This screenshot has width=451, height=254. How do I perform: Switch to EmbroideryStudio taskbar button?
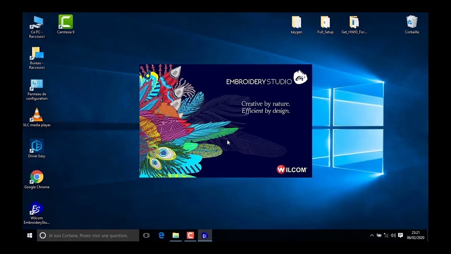coord(205,235)
